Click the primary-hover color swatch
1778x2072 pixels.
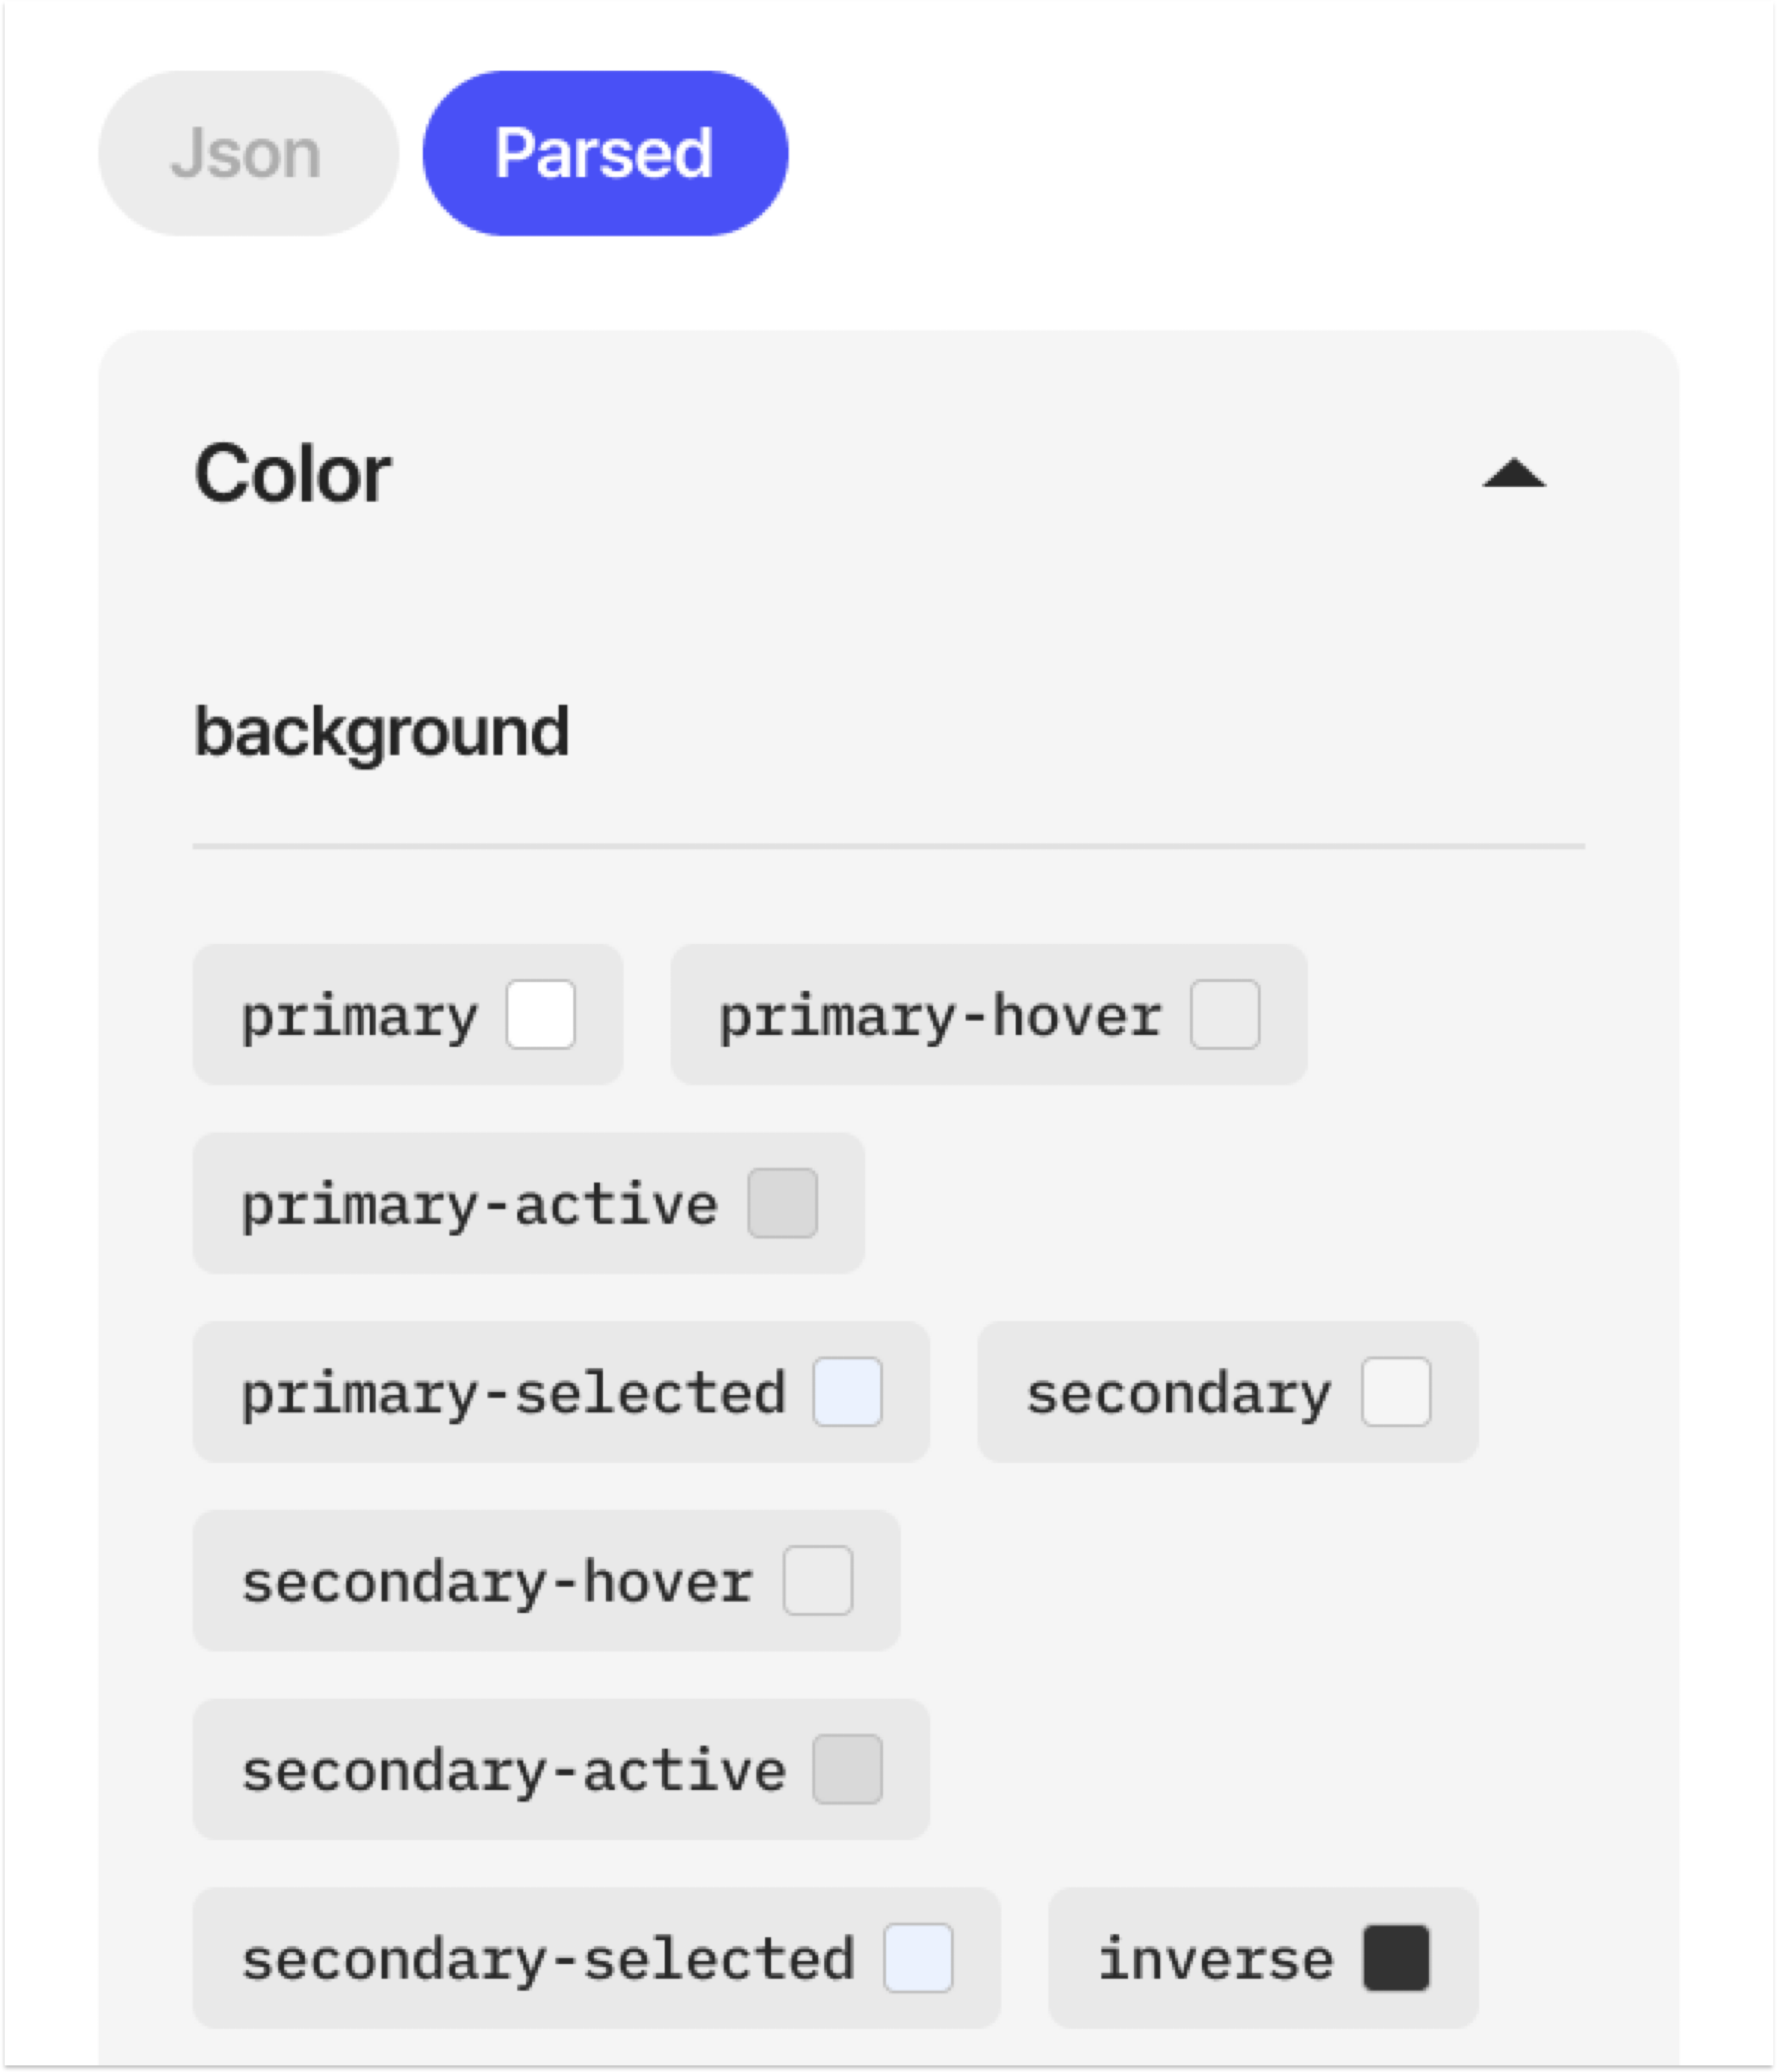pos(1224,1014)
